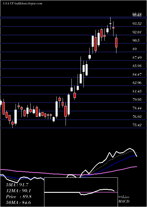The image size is (147, 207).
Task: Click the '12MA : 90.1' readout
Action: [x=19, y=191]
